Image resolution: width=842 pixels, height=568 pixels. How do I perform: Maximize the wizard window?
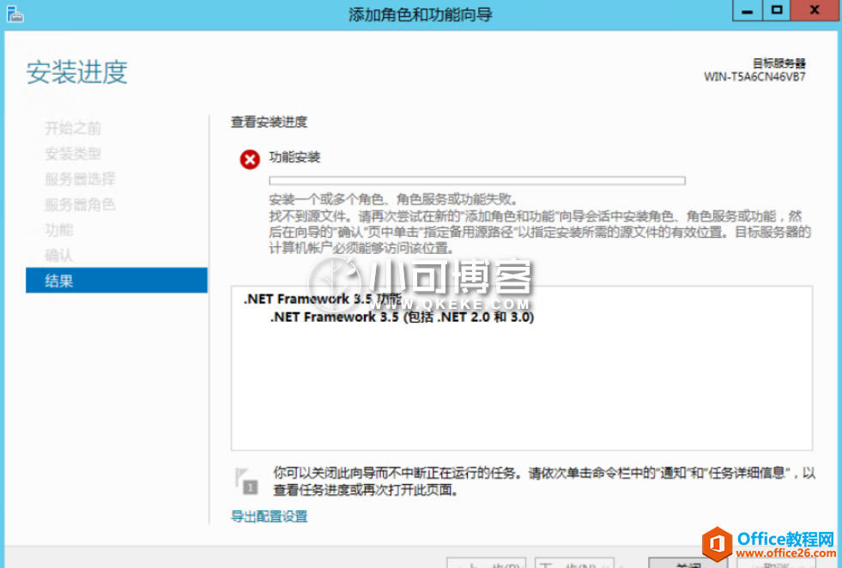tap(777, 10)
